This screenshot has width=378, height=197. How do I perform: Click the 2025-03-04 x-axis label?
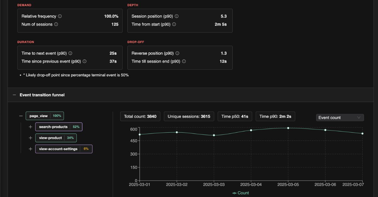251,185
